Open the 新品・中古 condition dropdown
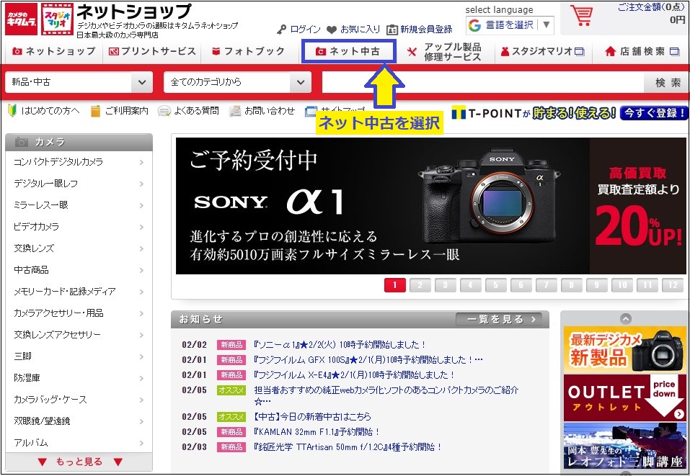Image resolution: width=690 pixels, height=476 pixels. click(79, 82)
